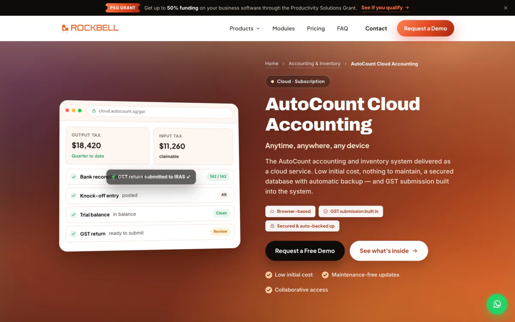Dismiss the PSG grant banner
Image resolution: width=515 pixels, height=322 pixels.
(x=506, y=8)
